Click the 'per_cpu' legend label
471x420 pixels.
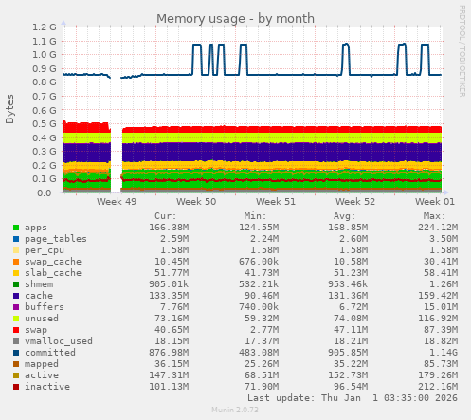pos(45,250)
